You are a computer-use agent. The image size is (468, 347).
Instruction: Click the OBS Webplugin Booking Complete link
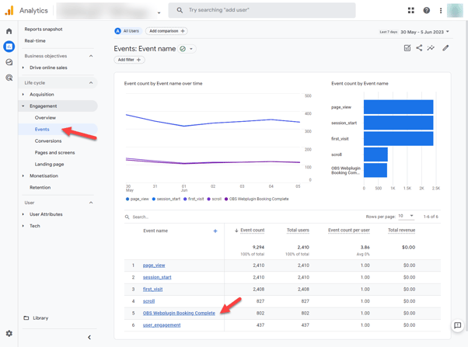tap(179, 314)
